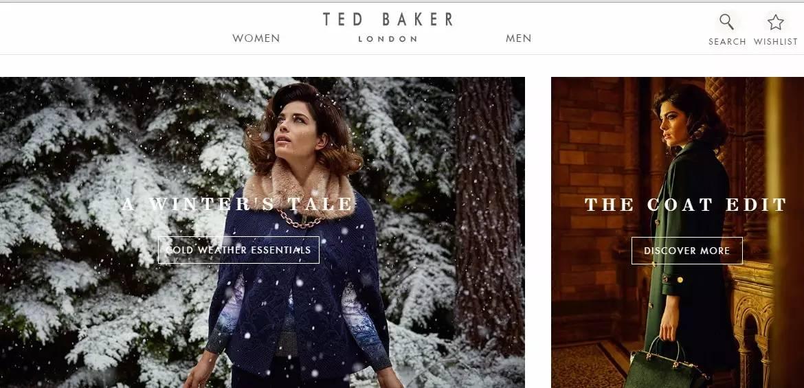
Task: Click the navy blue cape on the model
Action: click(x=300, y=287)
